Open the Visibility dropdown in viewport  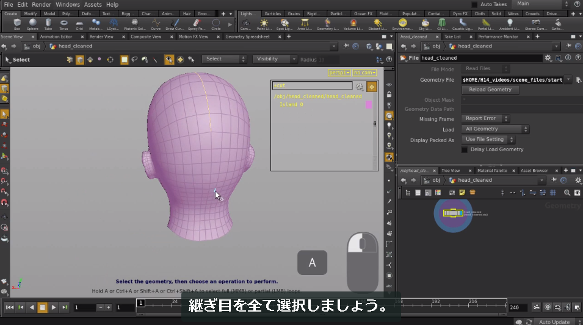point(274,59)
